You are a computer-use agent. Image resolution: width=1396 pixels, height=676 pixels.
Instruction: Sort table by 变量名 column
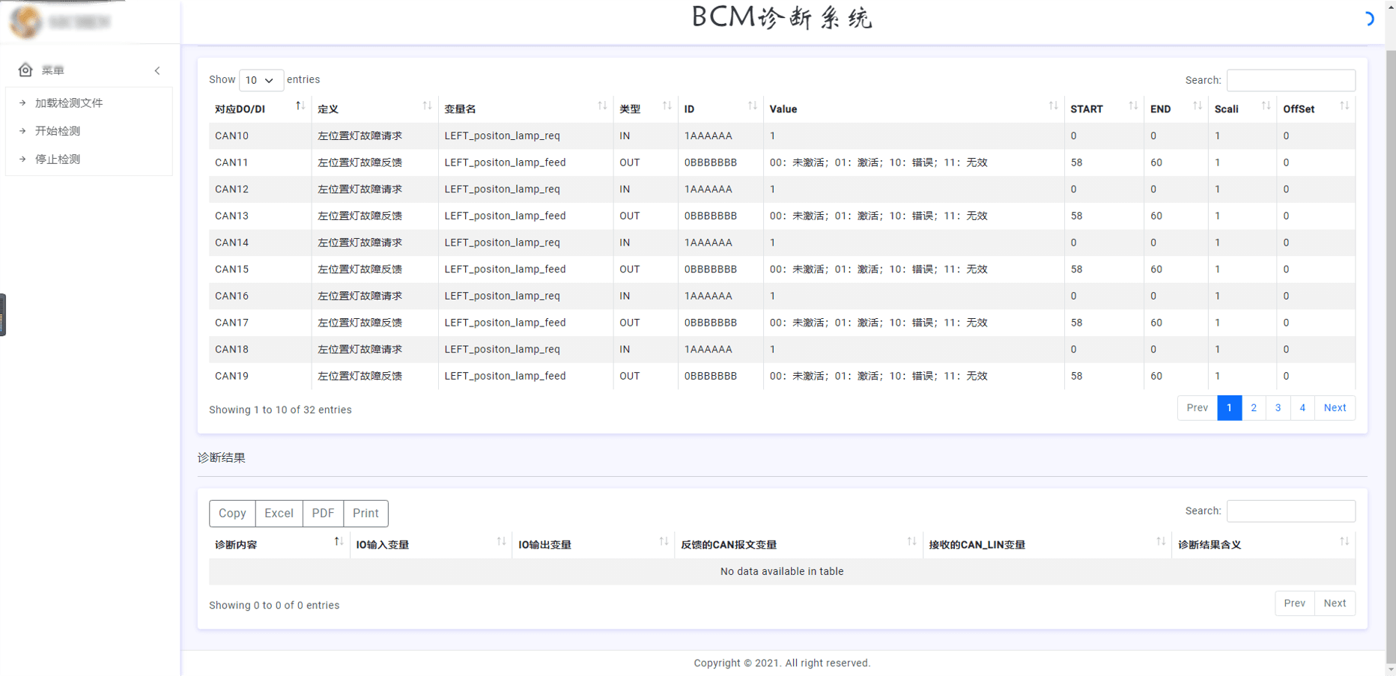coord(525,109)
